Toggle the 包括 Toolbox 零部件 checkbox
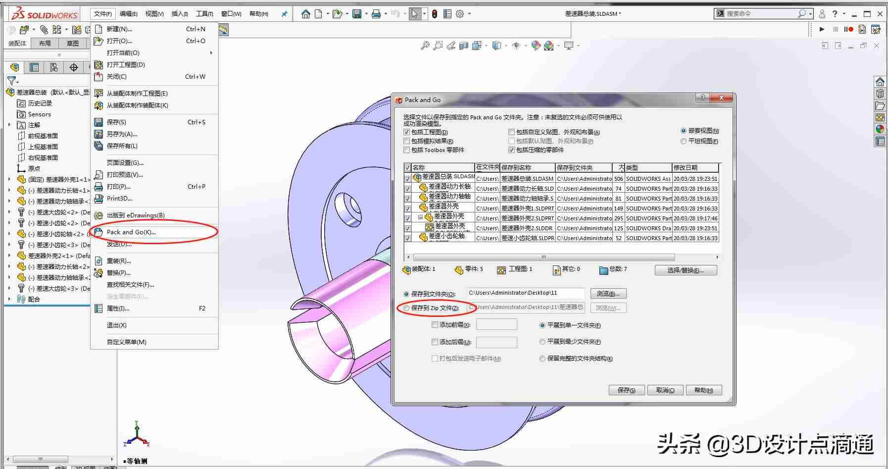The height and width of the screenshot is (469, 888). (x=406, y=150)
